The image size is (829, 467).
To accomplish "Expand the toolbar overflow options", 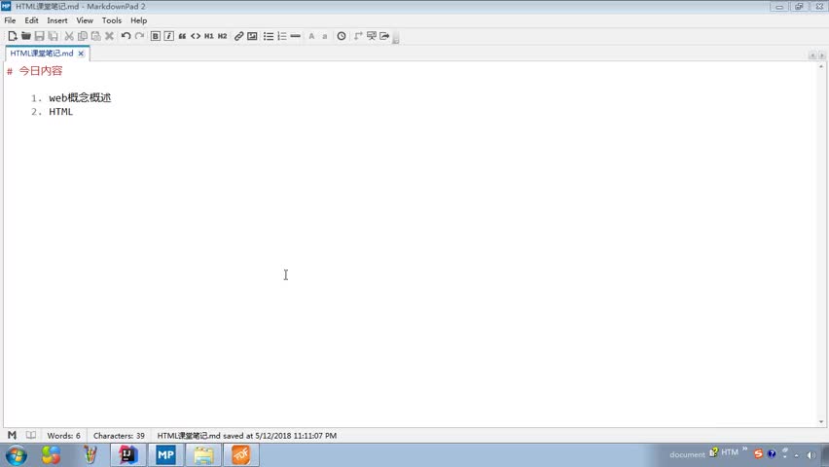I will point(395,38).
